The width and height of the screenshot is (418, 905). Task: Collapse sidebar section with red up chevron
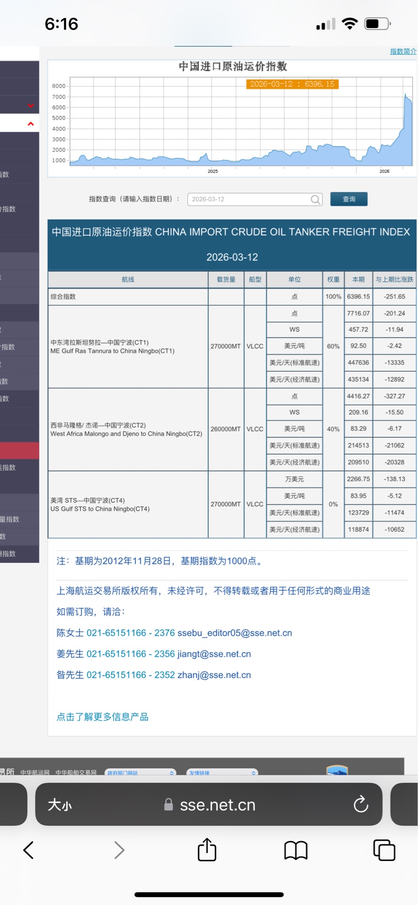31,124
